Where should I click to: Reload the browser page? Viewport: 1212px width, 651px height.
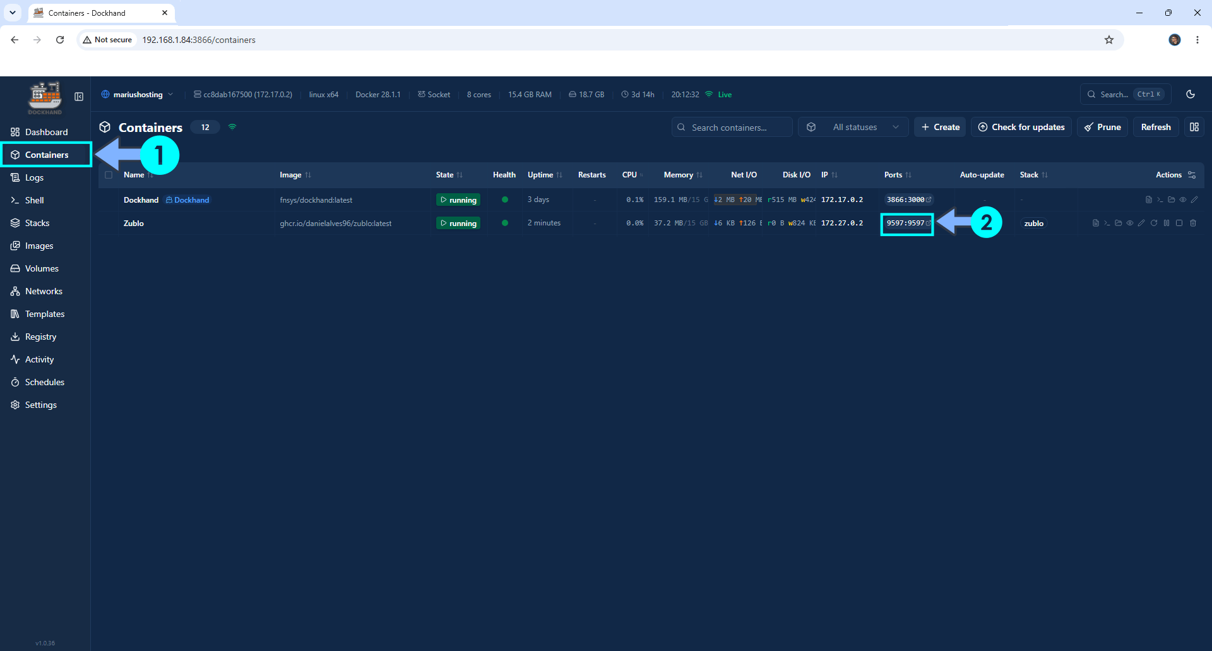pos(60,40)
